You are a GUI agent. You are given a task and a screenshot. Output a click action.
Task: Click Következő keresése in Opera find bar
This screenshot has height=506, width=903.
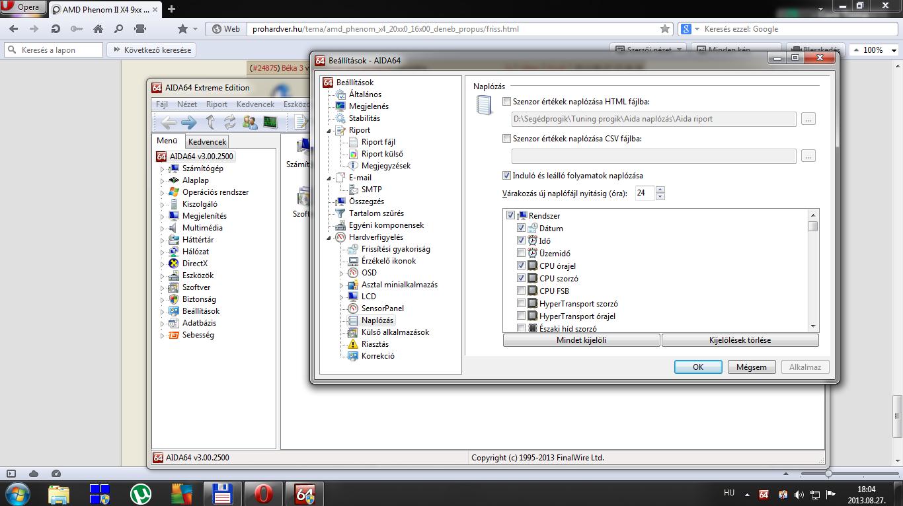tap(151, 50)
